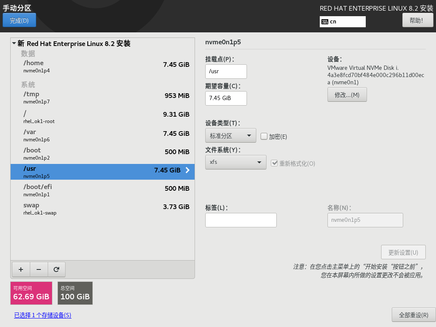Click the reload storage configuration icon
Image resolution: width=436 pixels, height=327 pixels.
(x=57, y=270)
